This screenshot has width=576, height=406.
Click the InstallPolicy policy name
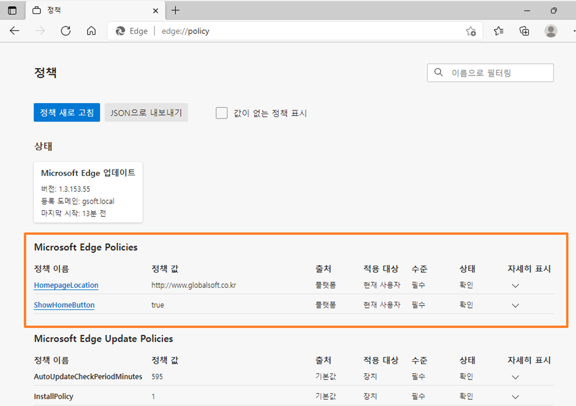[54, 396]
